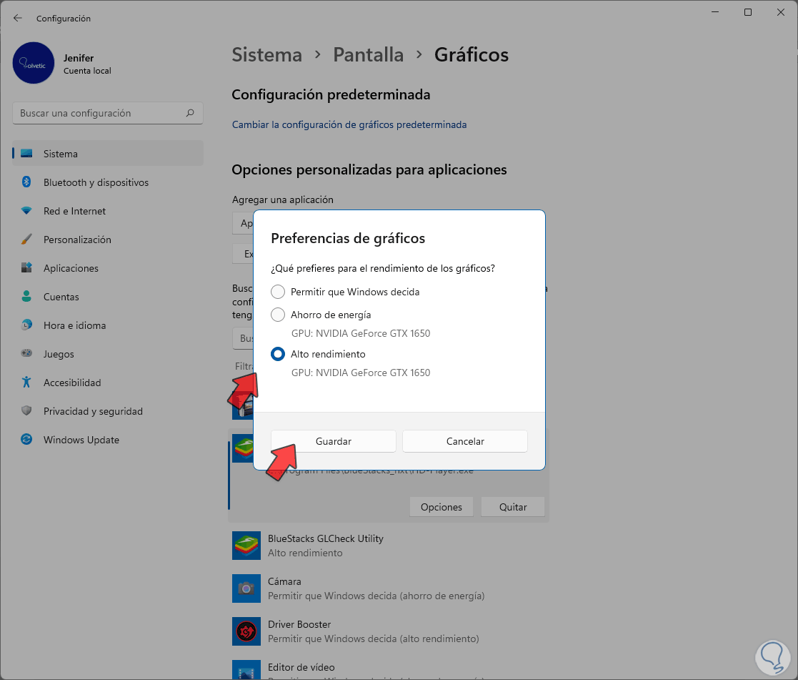Select the Alto rendimiento radio button

click(278, 354)
